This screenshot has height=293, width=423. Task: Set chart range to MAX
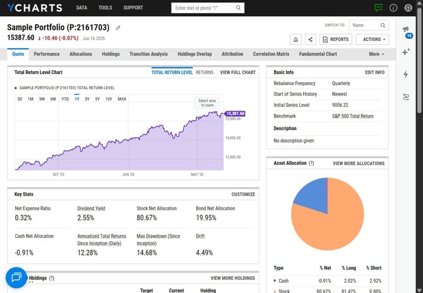[122, 99]
